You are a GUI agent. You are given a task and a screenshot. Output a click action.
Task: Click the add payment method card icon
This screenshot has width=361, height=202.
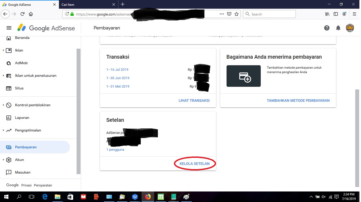[x=243, y=76]
